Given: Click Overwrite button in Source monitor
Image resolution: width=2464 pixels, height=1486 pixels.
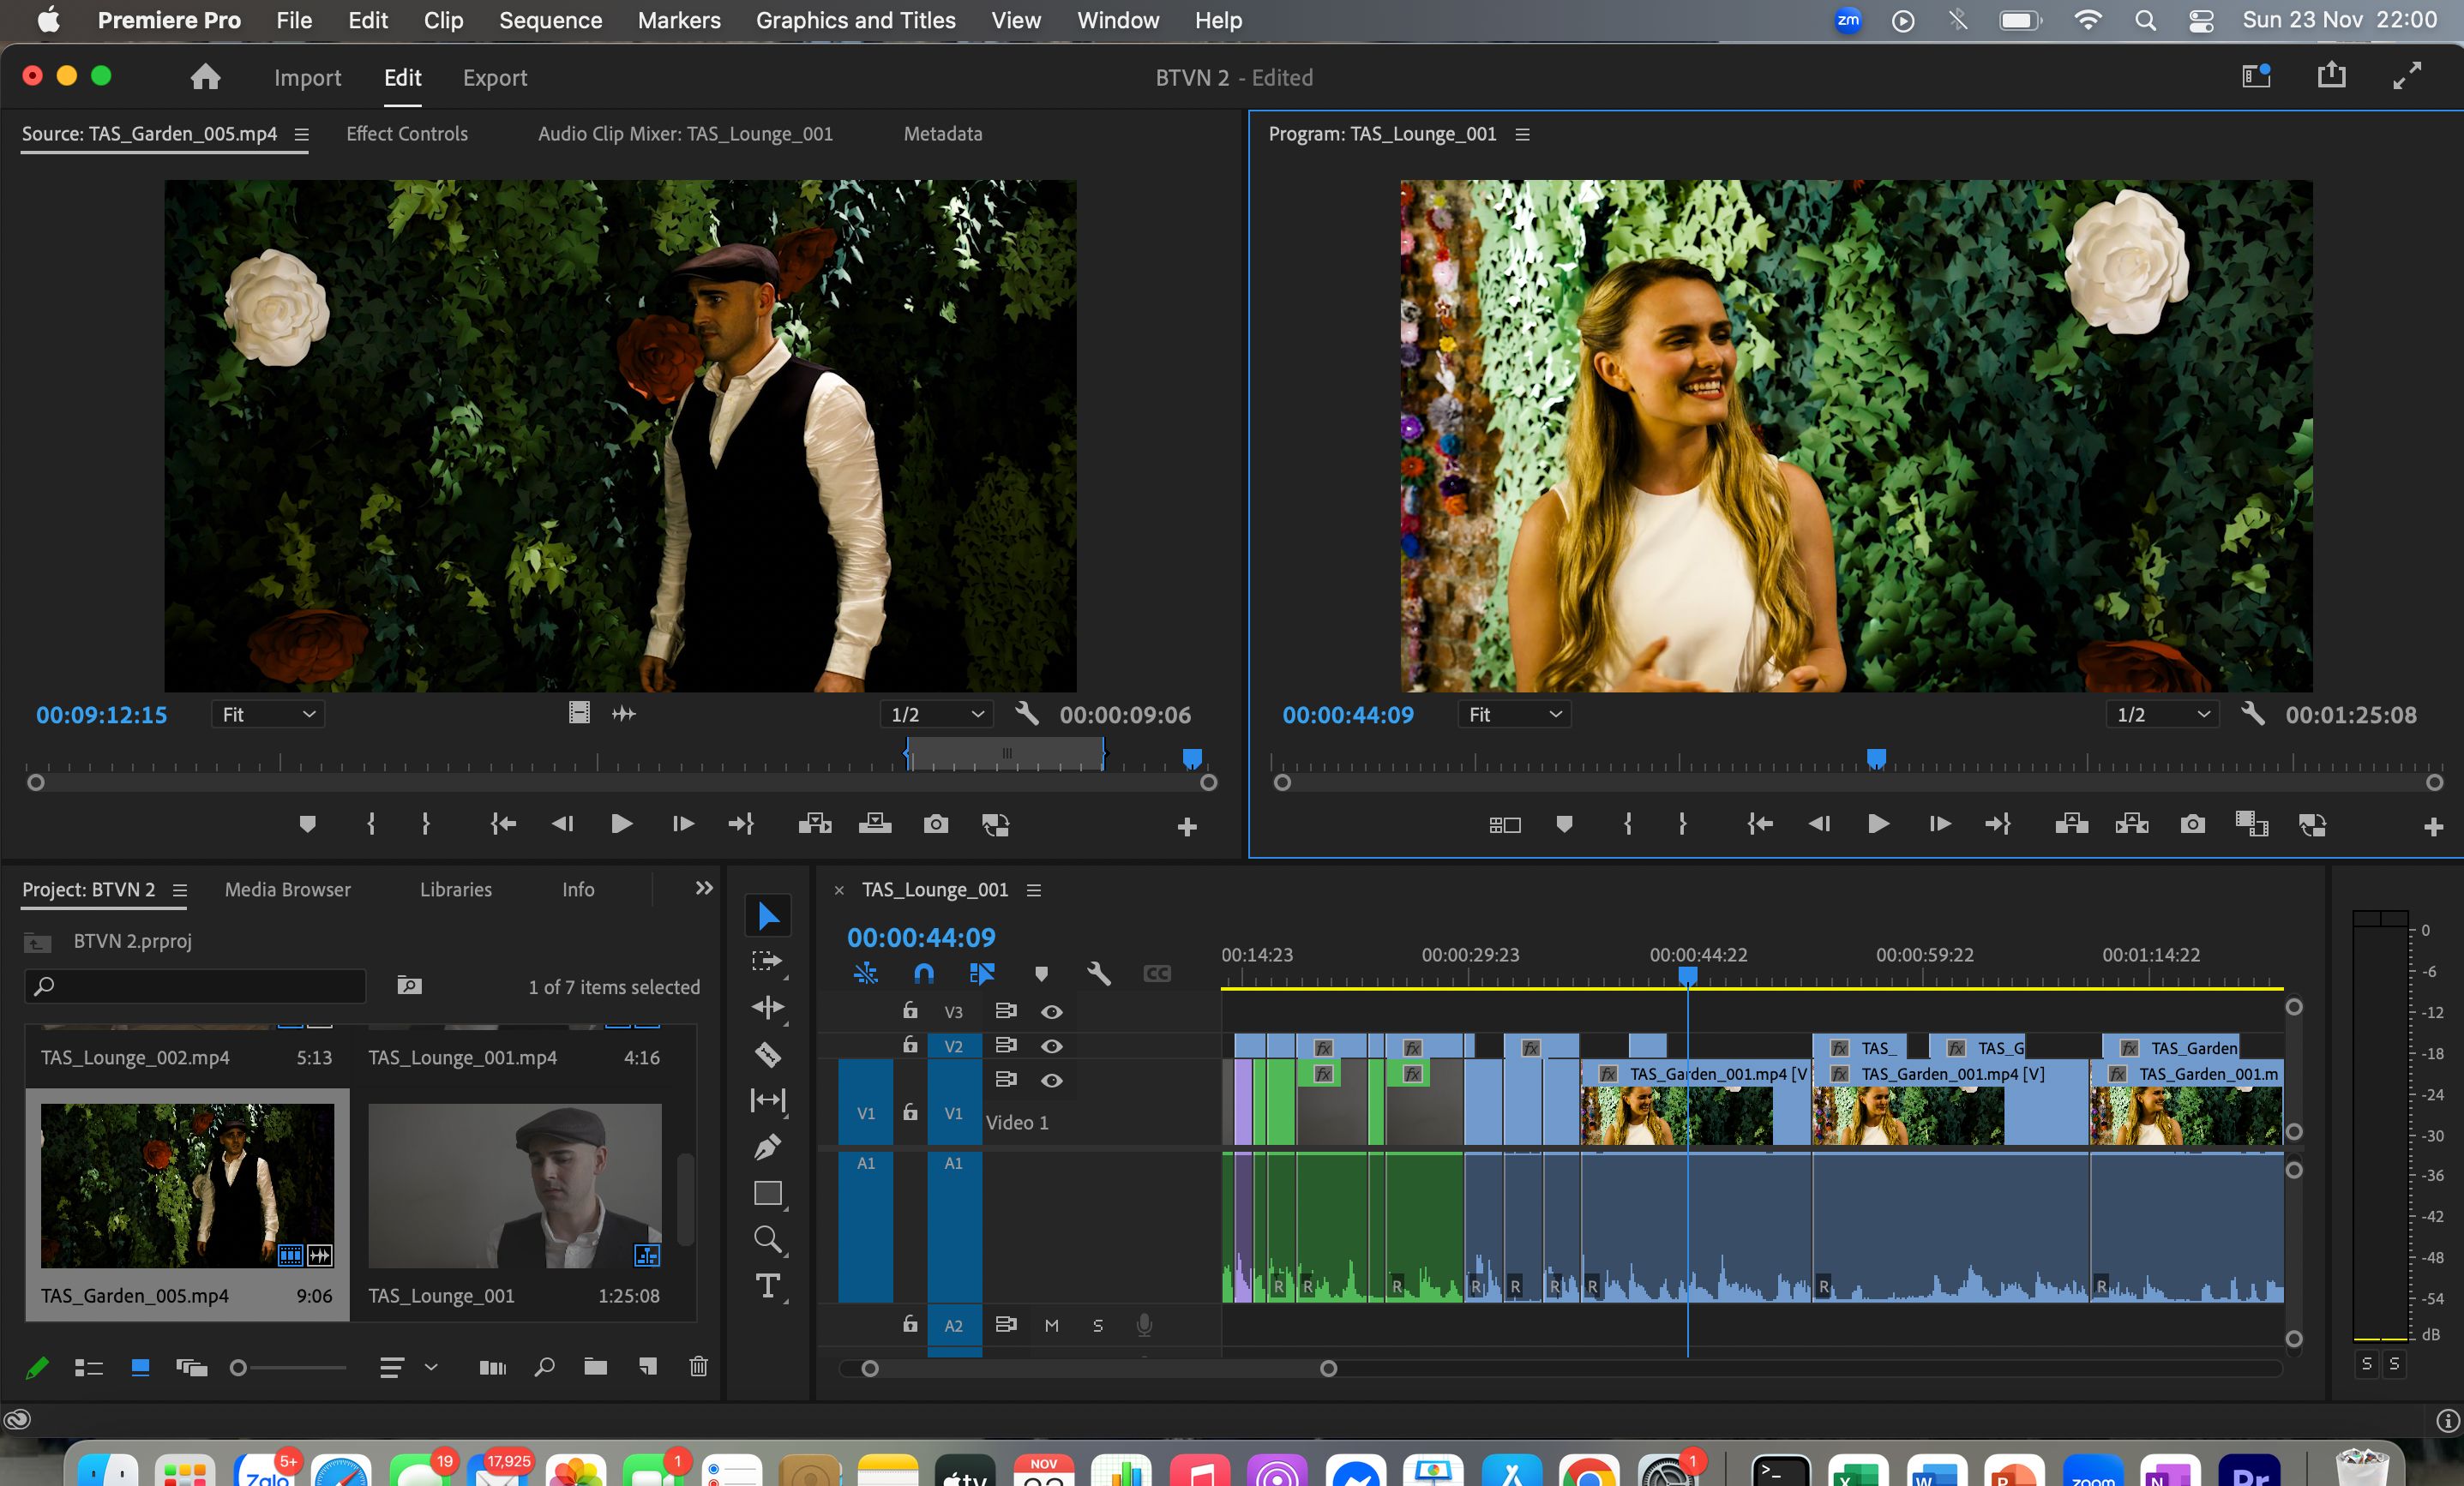Looking at the screenshot, I should [x=875, y=824].
